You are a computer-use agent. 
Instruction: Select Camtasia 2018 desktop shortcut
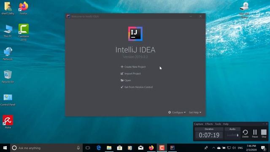[24, 32]
